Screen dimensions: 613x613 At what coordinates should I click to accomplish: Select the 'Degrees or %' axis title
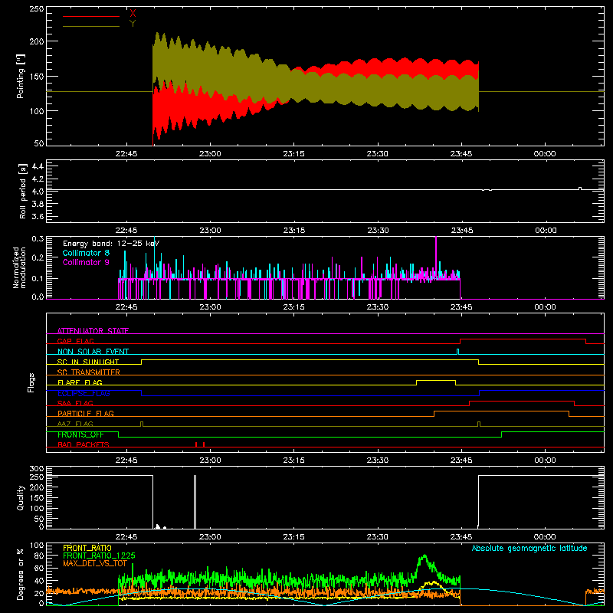coord(21,574)
